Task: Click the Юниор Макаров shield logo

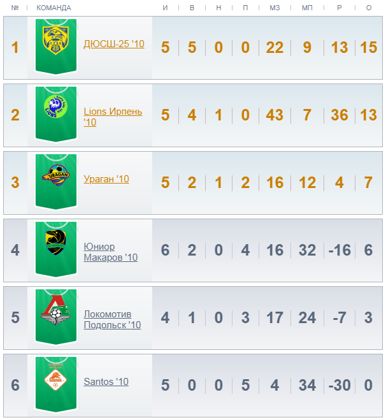Action: tap(55, 242)
